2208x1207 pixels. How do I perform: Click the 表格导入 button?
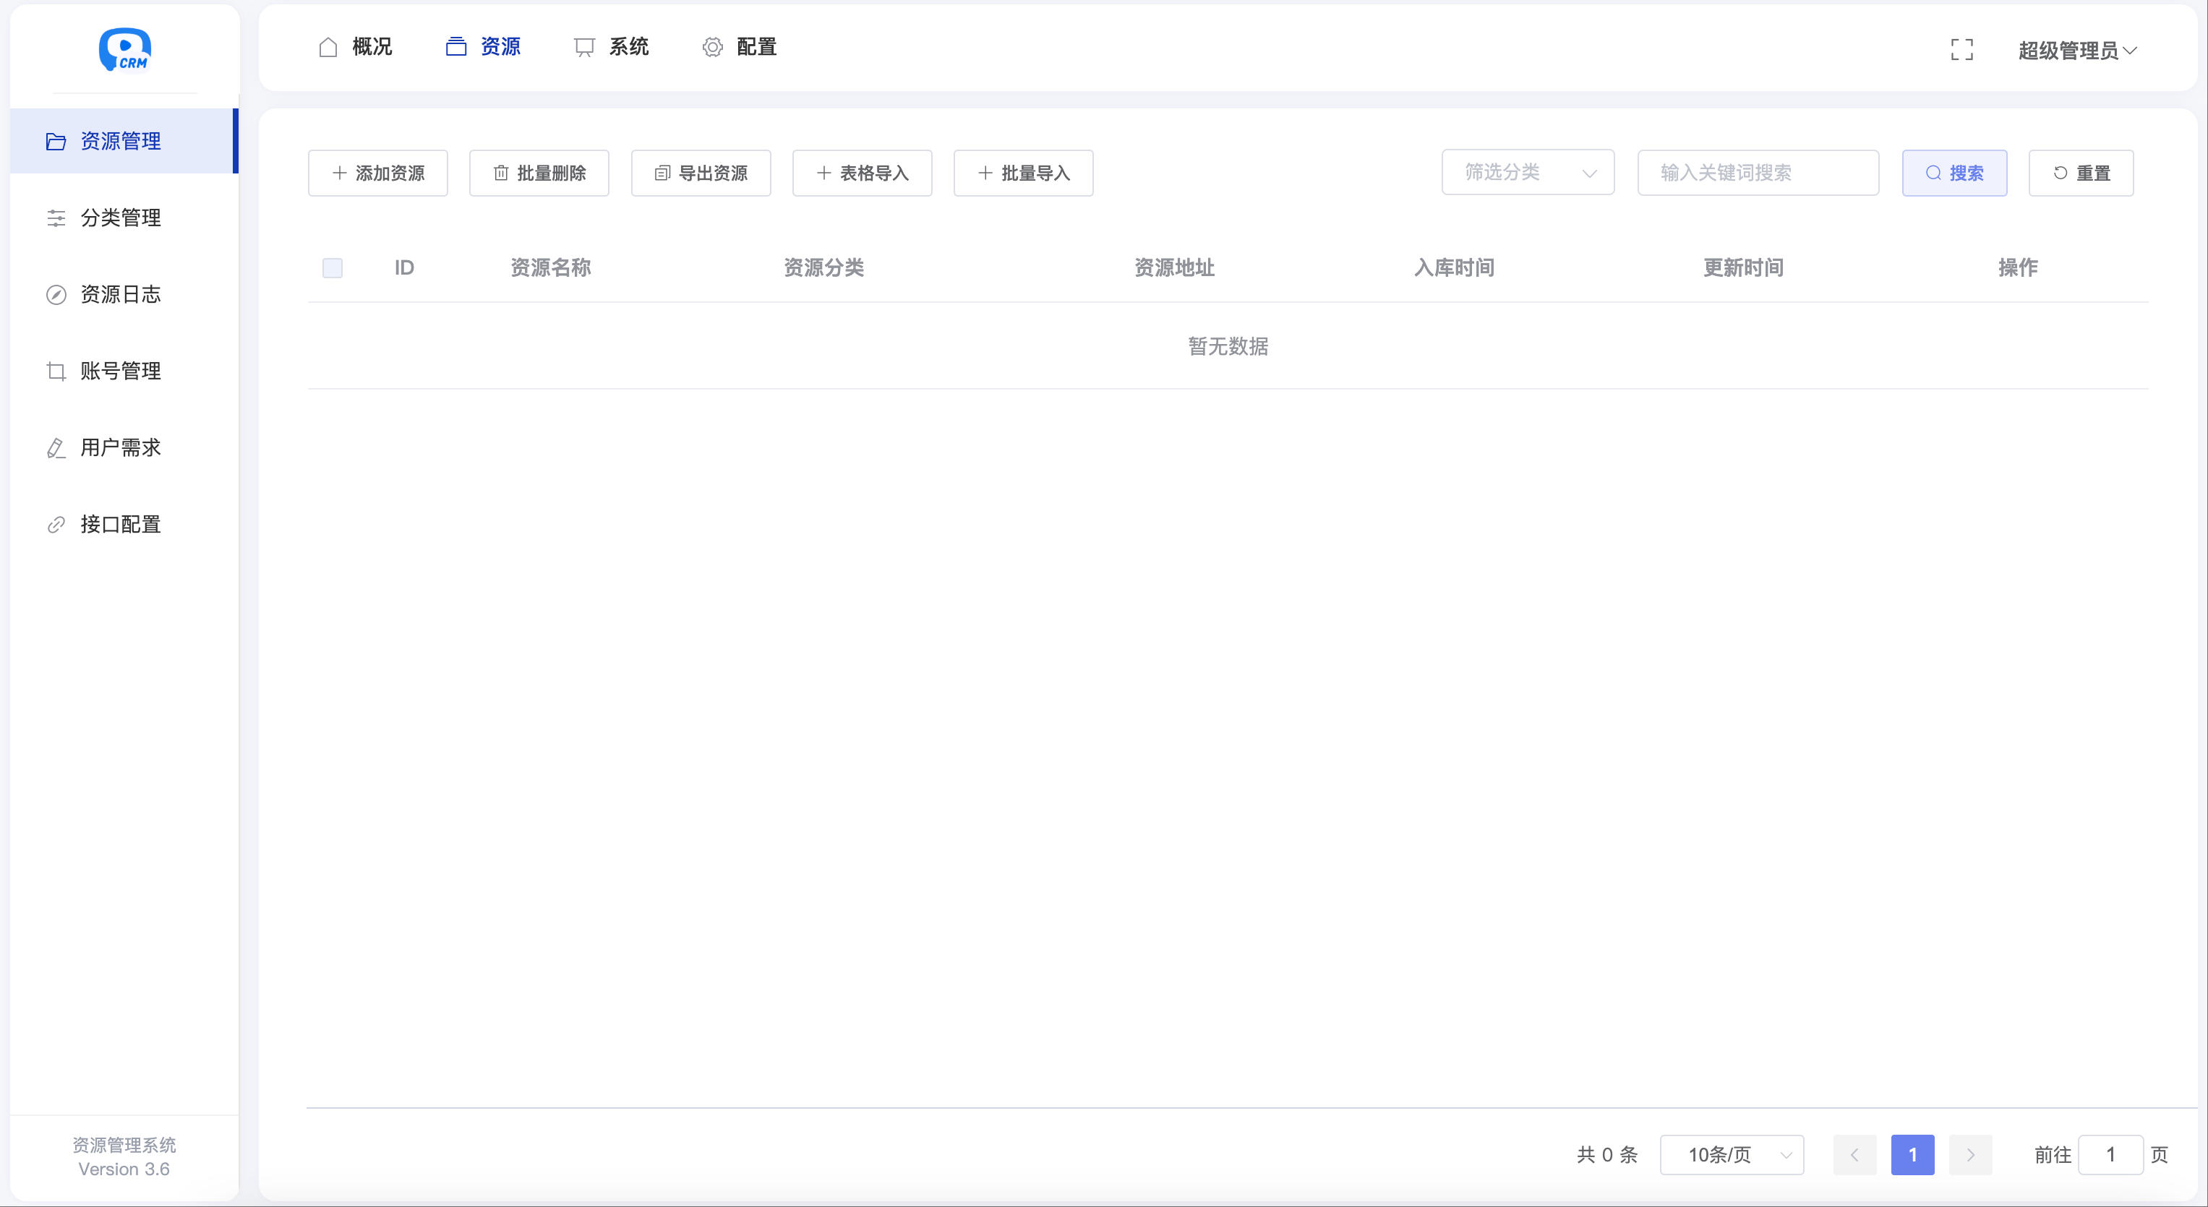click(863, 173)
